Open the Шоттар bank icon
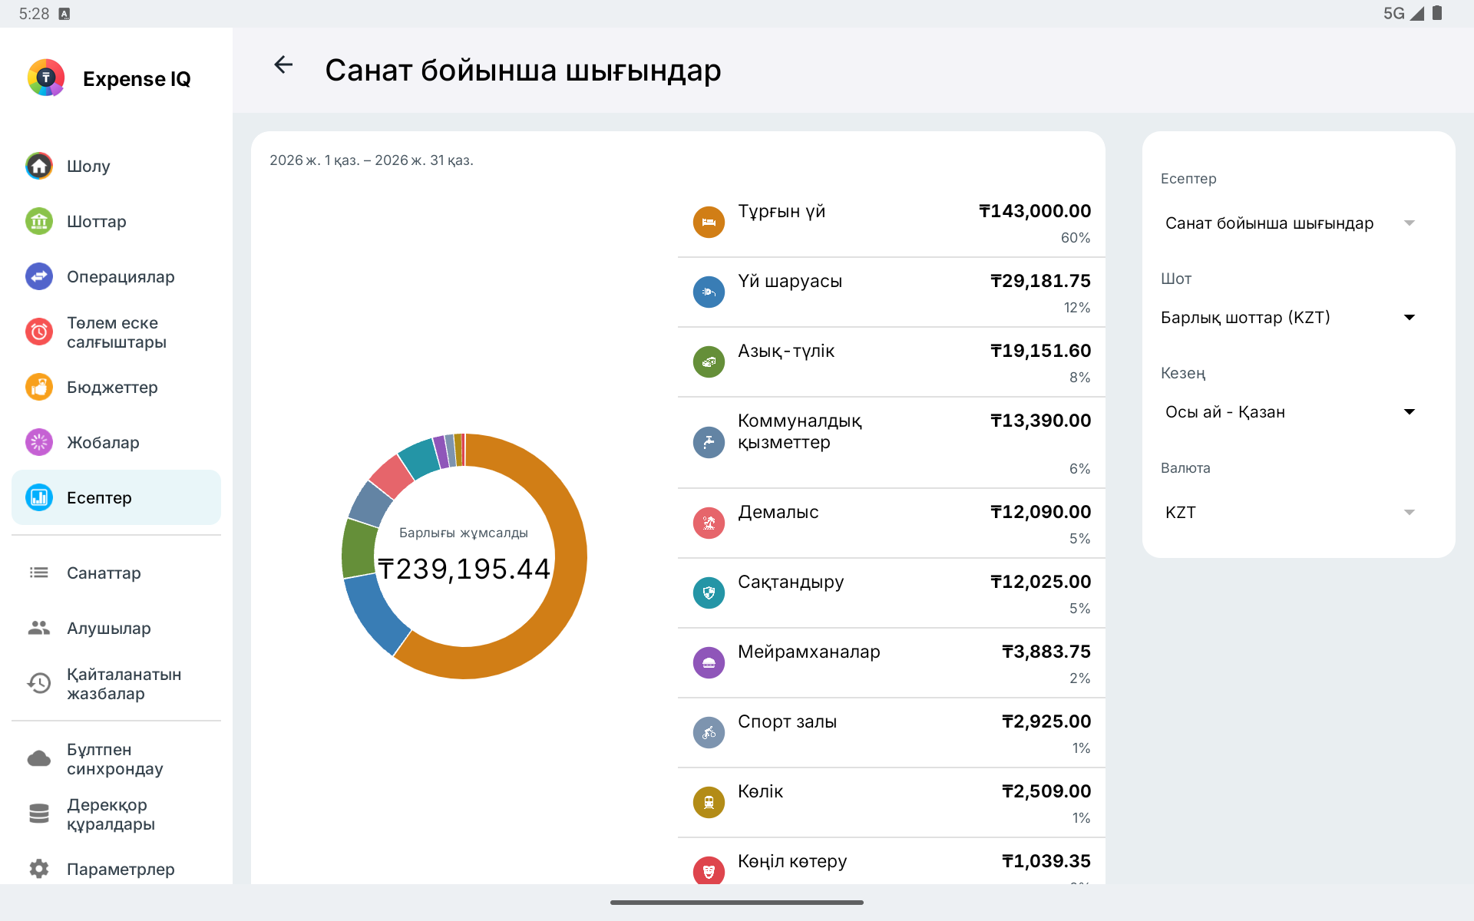1474x921 pixels. point(39,221)
